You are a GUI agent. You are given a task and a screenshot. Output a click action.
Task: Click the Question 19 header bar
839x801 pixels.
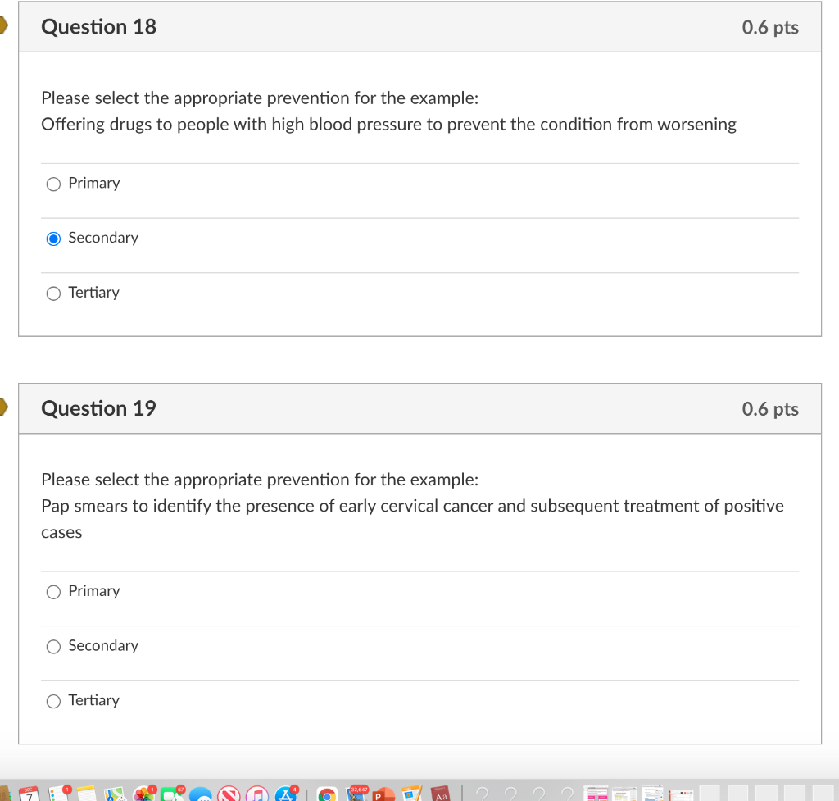tap(419, 408)
